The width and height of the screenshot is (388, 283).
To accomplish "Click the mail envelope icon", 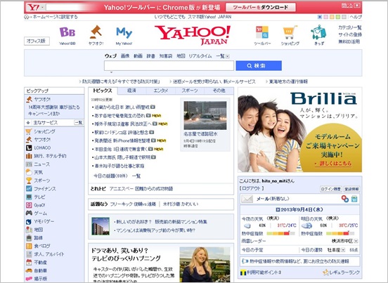I will (247, 199).
